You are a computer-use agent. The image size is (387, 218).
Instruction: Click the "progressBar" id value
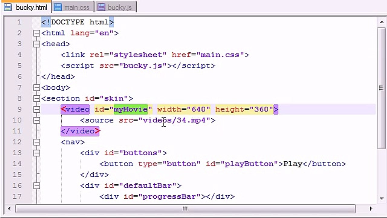coord(169,197)
